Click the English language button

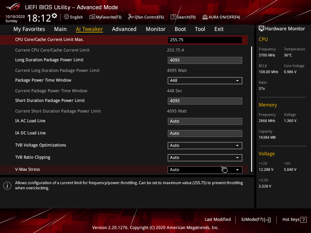point(73,17)
